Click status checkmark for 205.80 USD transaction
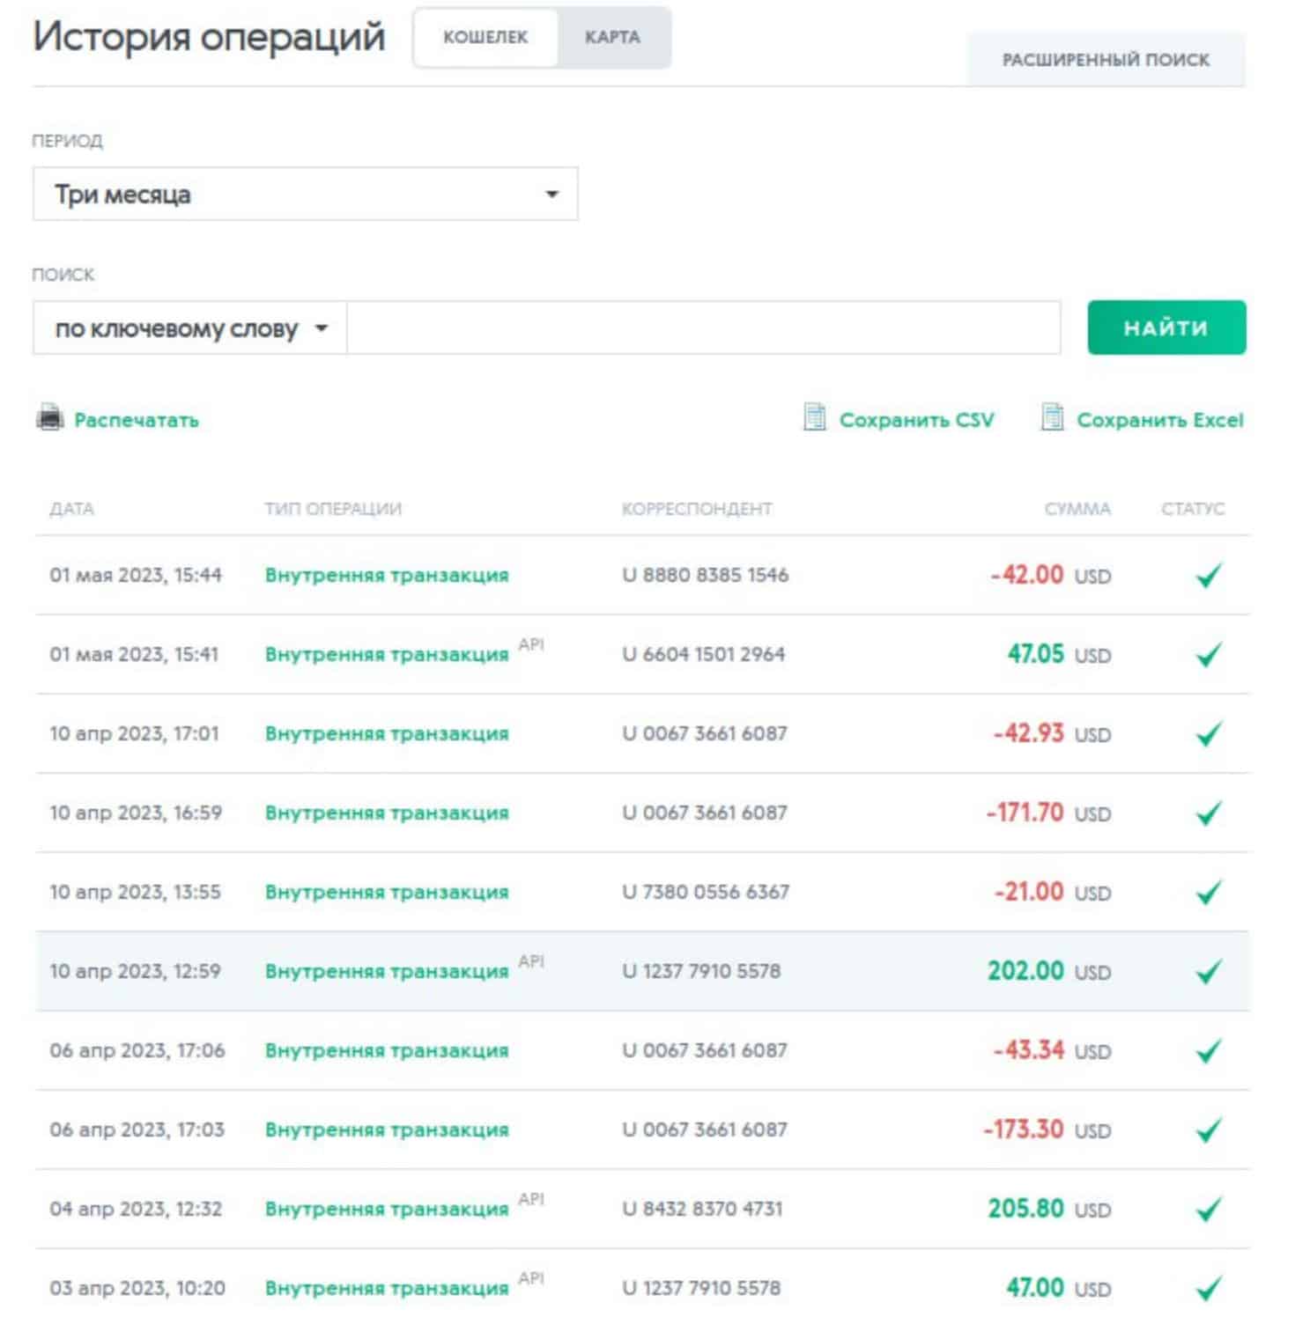Viewport: 1295px width, 1317px height. tap(1209, 1210)
